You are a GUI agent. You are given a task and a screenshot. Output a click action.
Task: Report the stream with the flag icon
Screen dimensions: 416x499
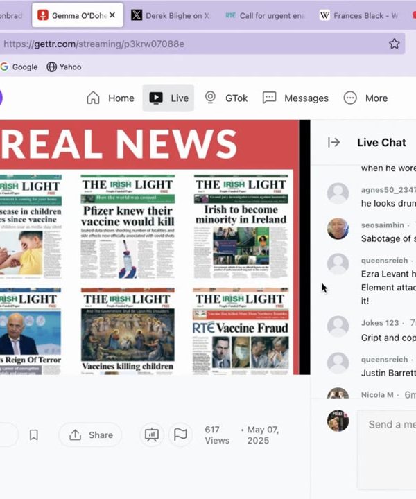click(x=180, y=435)
